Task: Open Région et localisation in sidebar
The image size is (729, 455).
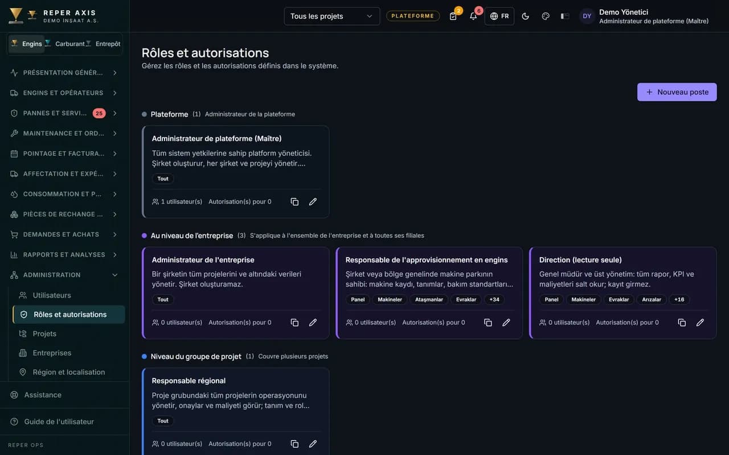Action: coord(68,372)
